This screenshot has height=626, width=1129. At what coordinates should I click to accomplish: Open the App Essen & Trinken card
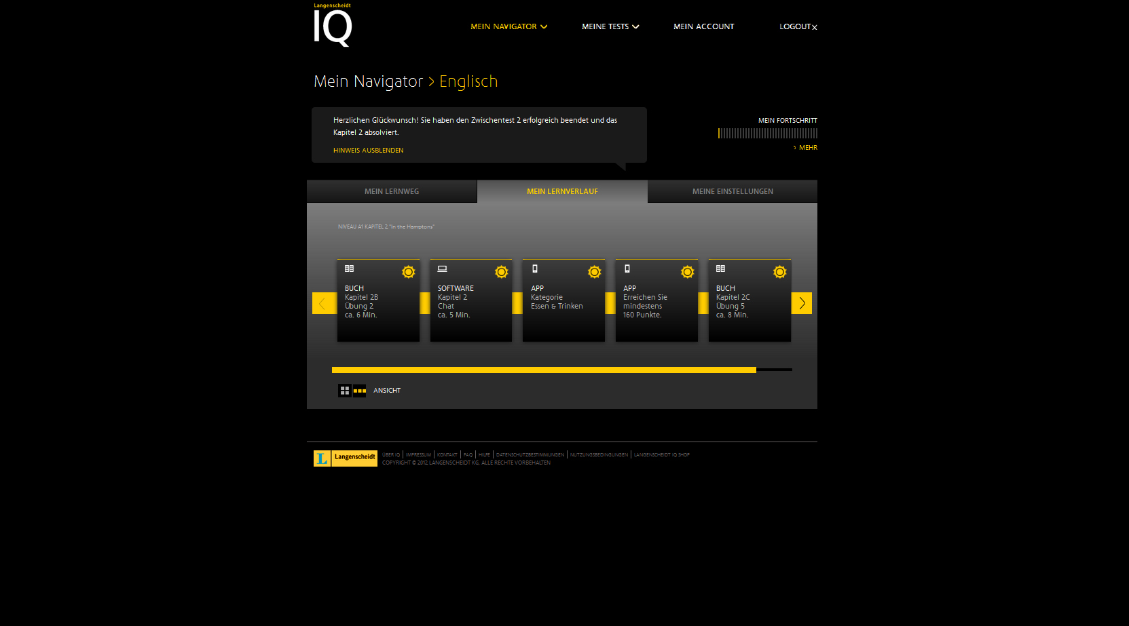563,300
